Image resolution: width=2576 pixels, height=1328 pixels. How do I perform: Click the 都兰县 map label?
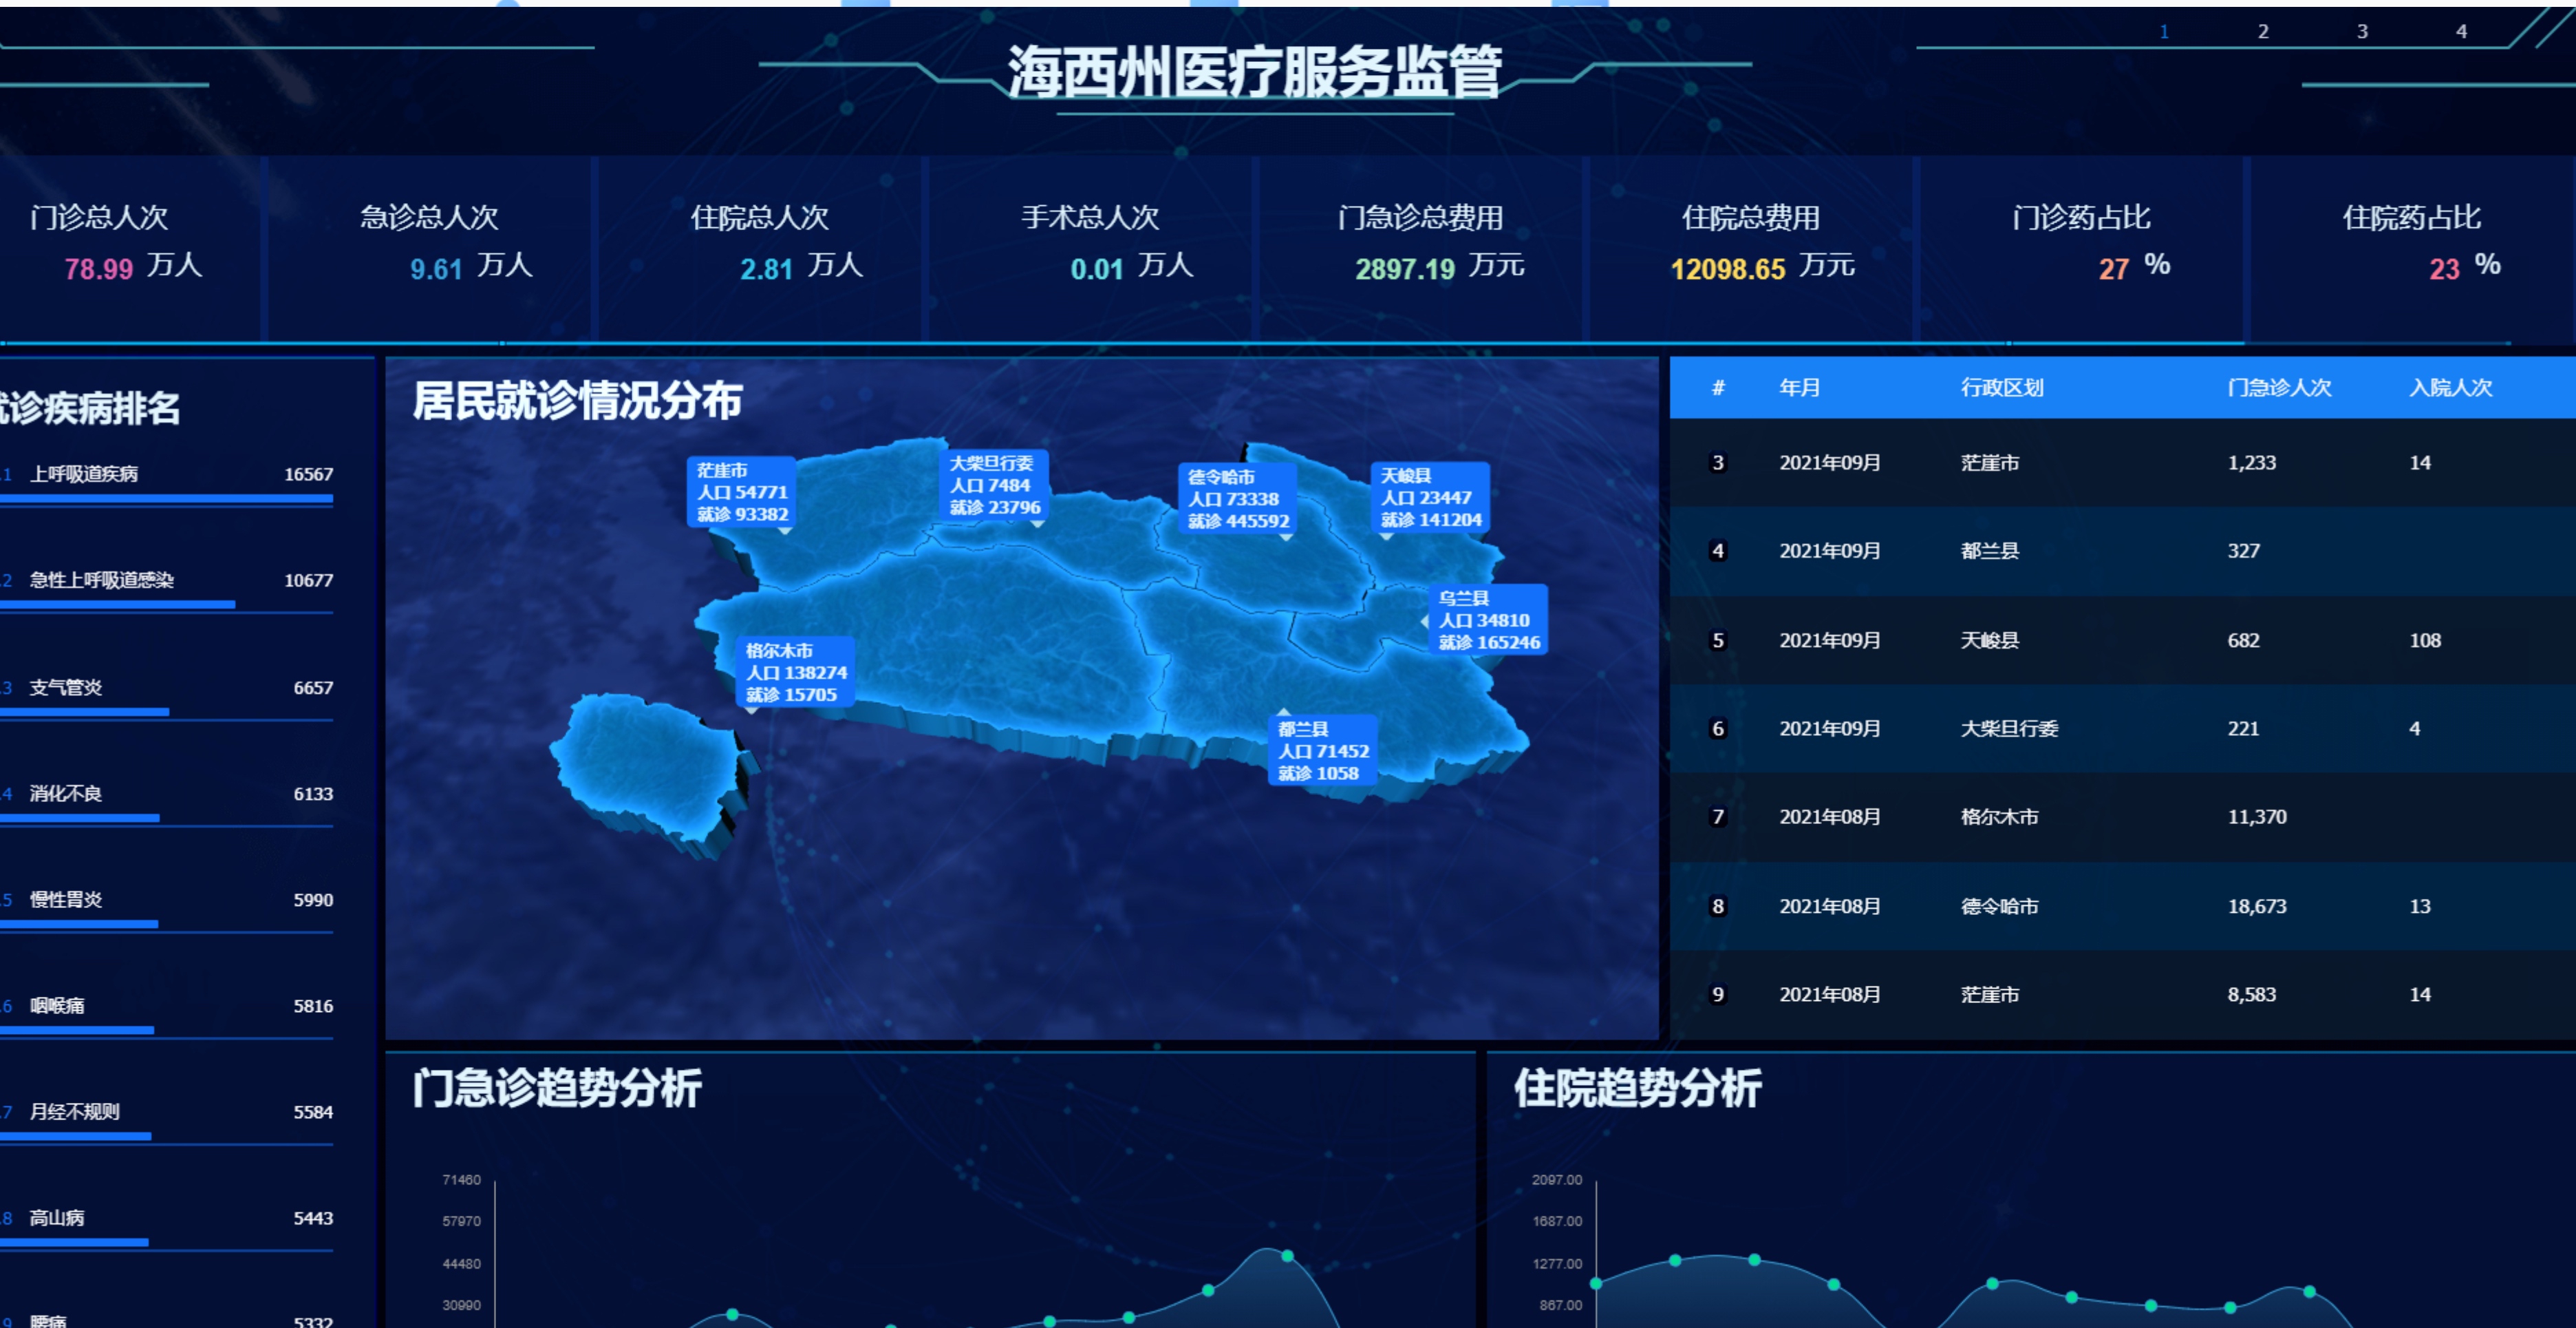click(x=1322, y=750)
